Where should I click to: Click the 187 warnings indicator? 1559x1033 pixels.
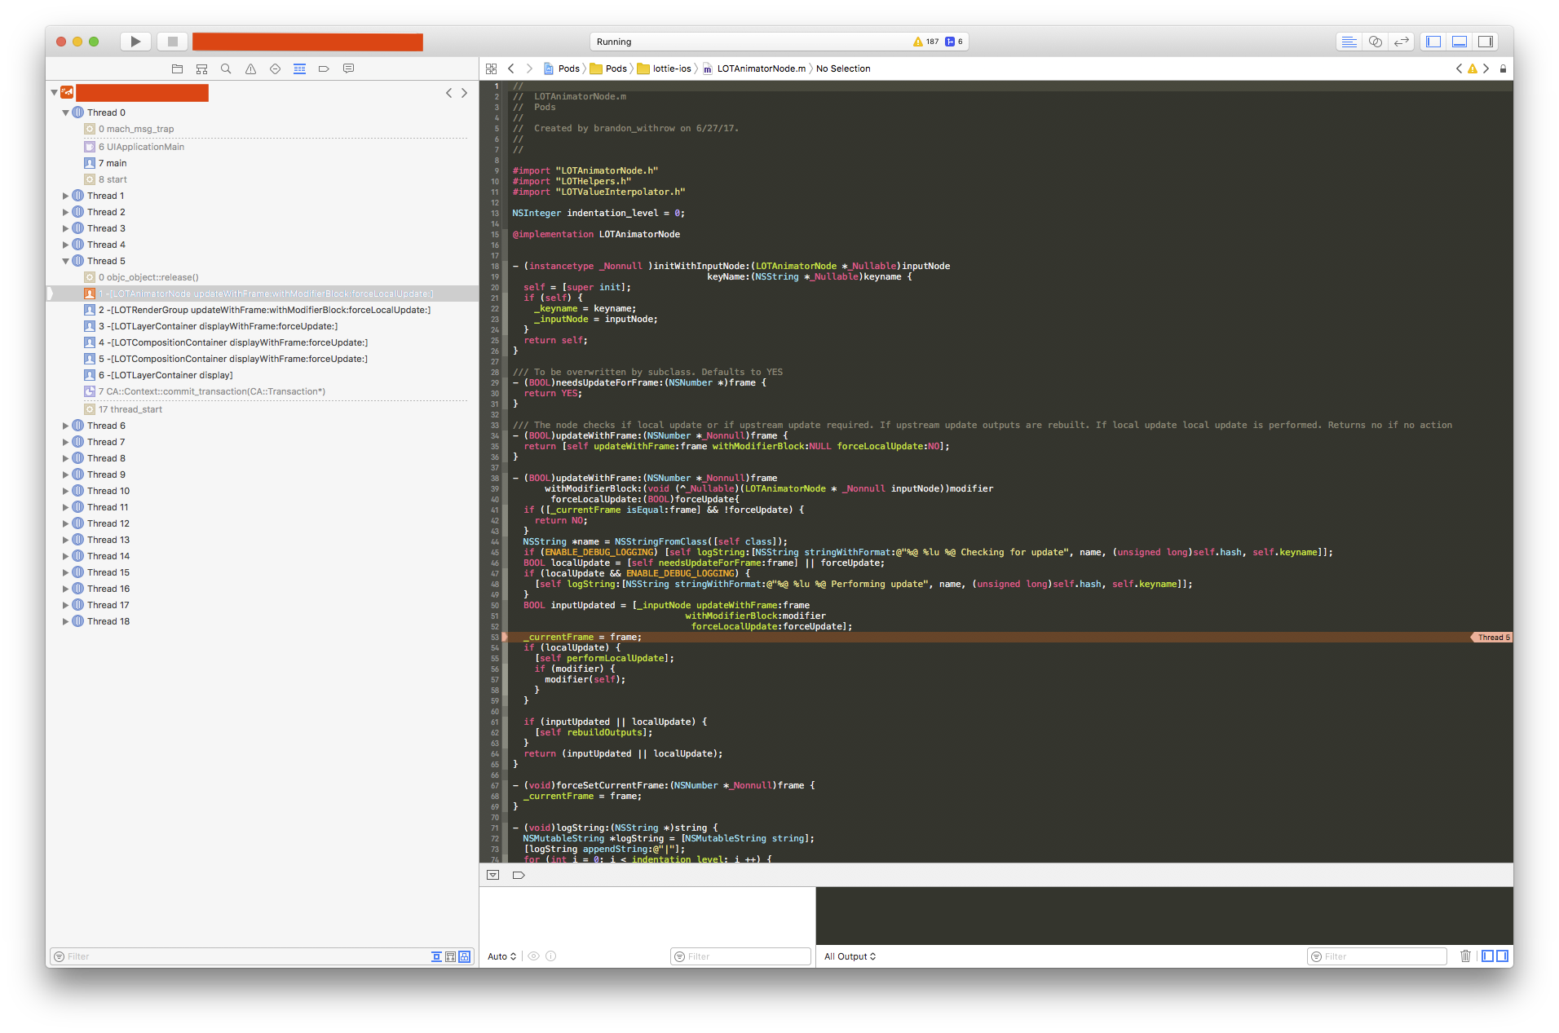(926, 42)
